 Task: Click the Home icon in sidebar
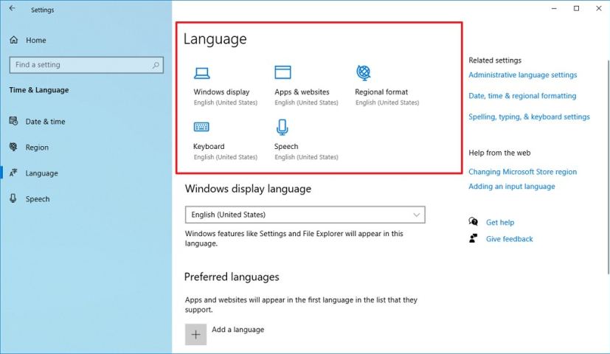click(x=13, y=40)
